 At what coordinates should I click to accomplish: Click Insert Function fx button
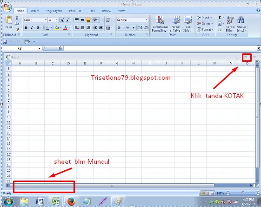coord(60,48)
